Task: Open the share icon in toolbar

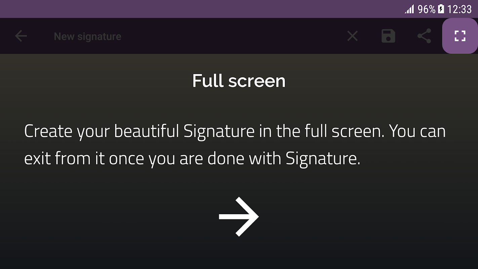Action: pos(424,36)
